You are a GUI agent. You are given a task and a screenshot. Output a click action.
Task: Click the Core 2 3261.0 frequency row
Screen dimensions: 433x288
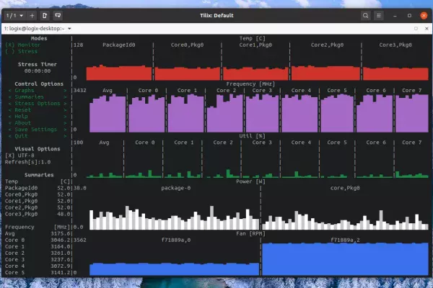[38, 253]
